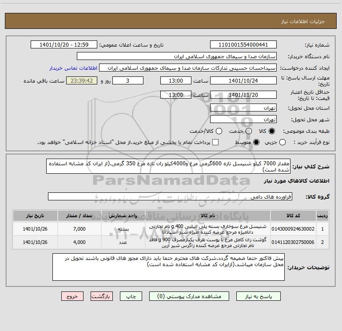
Task: Click the ردیف column header
Action: 322,215
